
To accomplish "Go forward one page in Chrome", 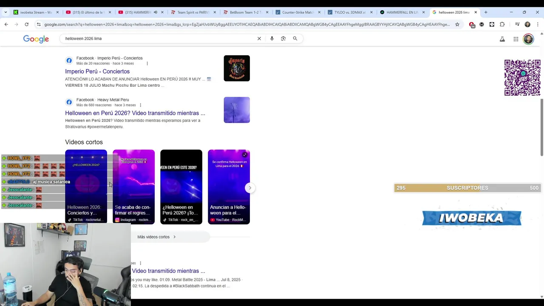I will coord(16,24).
